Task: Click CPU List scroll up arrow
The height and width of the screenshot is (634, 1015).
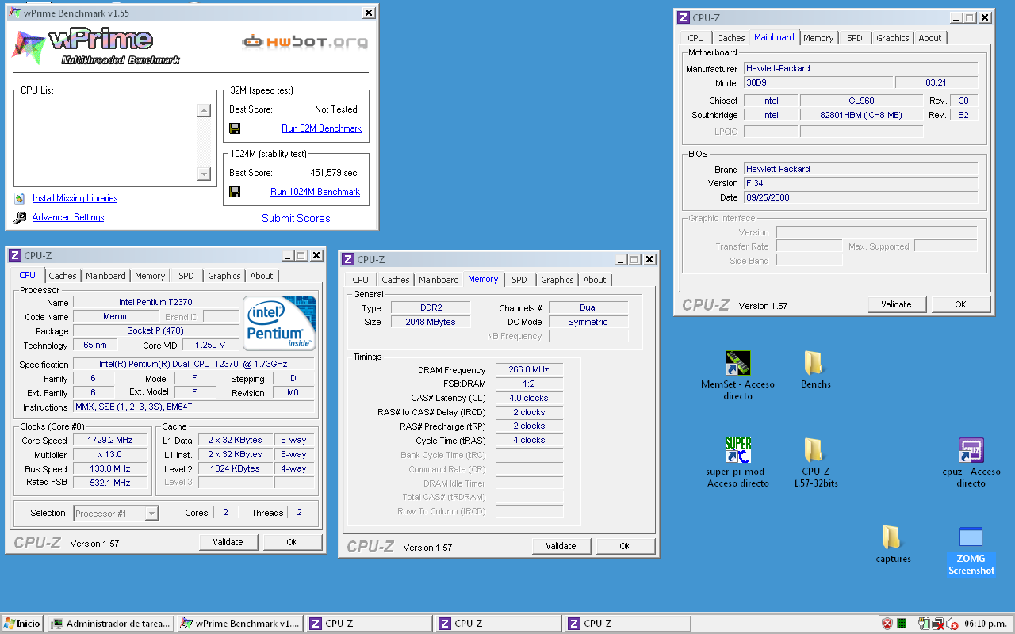Action: (x=204, y=111)
